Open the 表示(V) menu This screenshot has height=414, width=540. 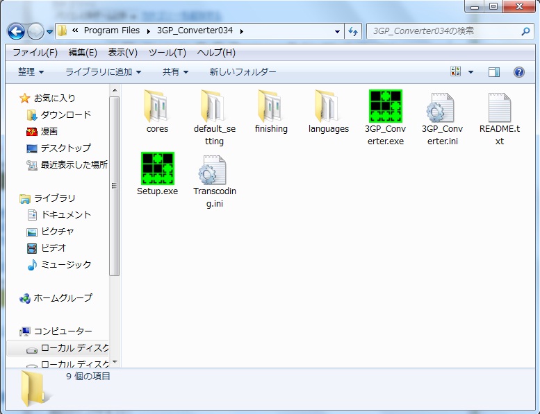(x=122, y=53)
